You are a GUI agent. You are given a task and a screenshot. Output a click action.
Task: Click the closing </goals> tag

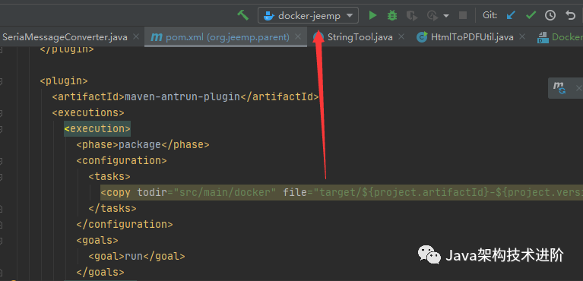pyautogui.click(x=100, y=273)
